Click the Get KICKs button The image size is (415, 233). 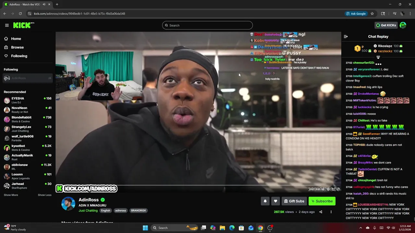(386, 25)
